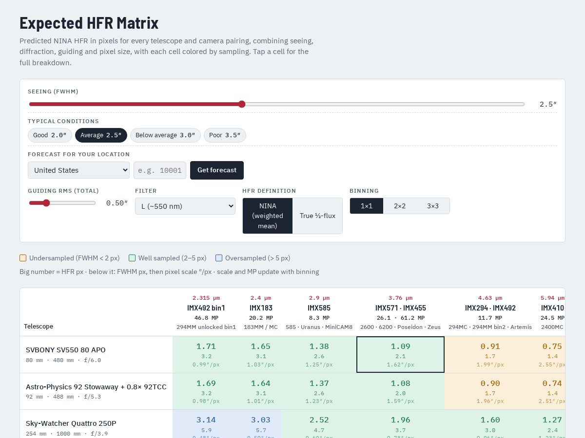
Task: Select 3×3 binning
Action: 433,206
